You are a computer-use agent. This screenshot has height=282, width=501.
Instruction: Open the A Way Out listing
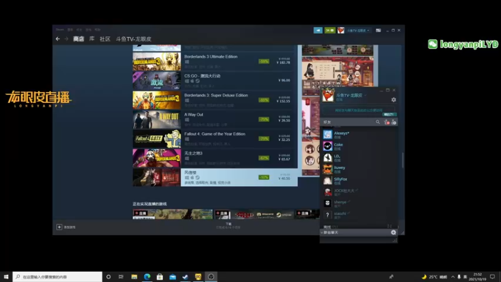(214, 119)
